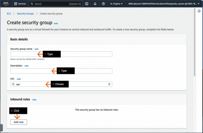This screenshot has width=203, height=133.
Task: Focus the Security group name field
Action: point(61,54)
